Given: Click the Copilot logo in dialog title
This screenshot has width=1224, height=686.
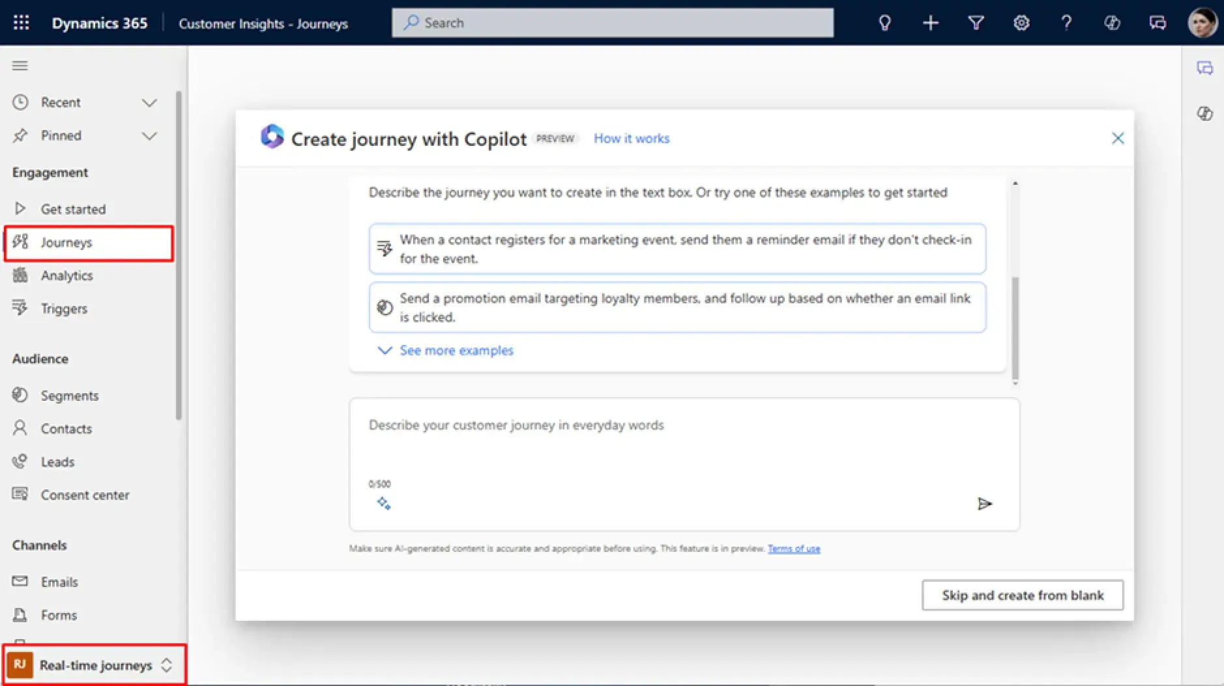Looking at the screenshot, I should 272,137.
